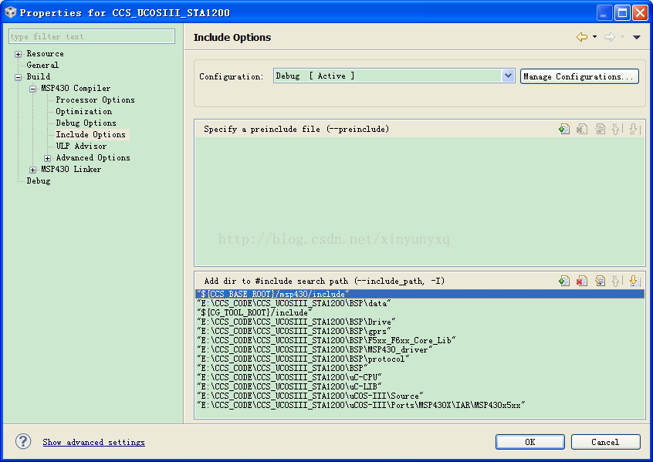Open Show advanced settings link

(93, 442)
